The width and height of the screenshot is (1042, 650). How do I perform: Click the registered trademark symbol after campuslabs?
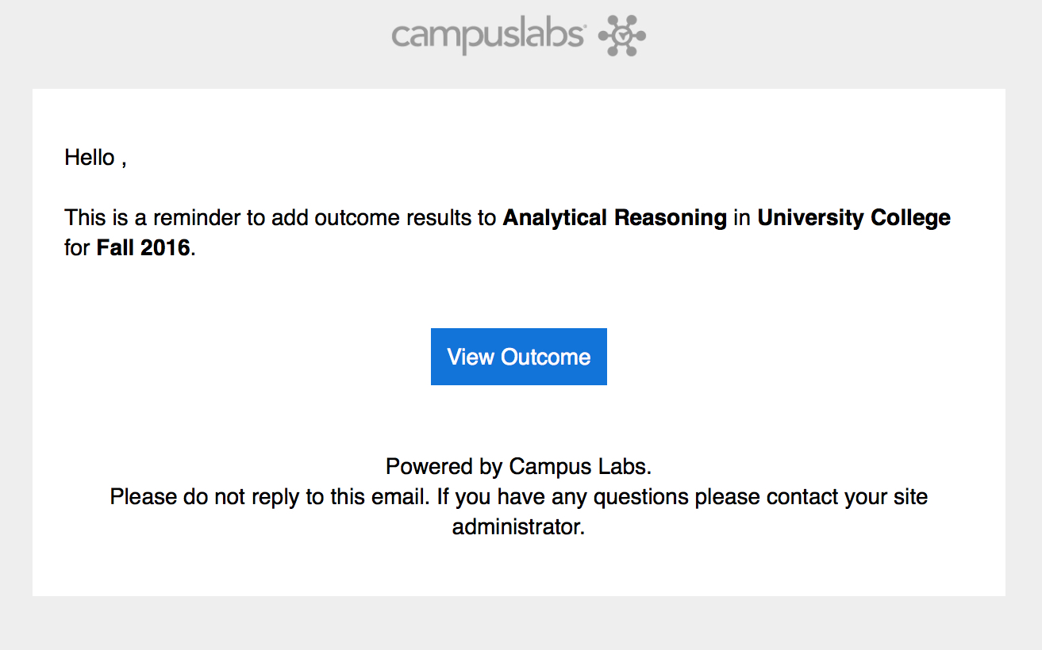pos(584,27)
